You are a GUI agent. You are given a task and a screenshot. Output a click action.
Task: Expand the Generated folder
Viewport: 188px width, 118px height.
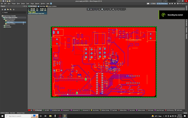point(3,27)
